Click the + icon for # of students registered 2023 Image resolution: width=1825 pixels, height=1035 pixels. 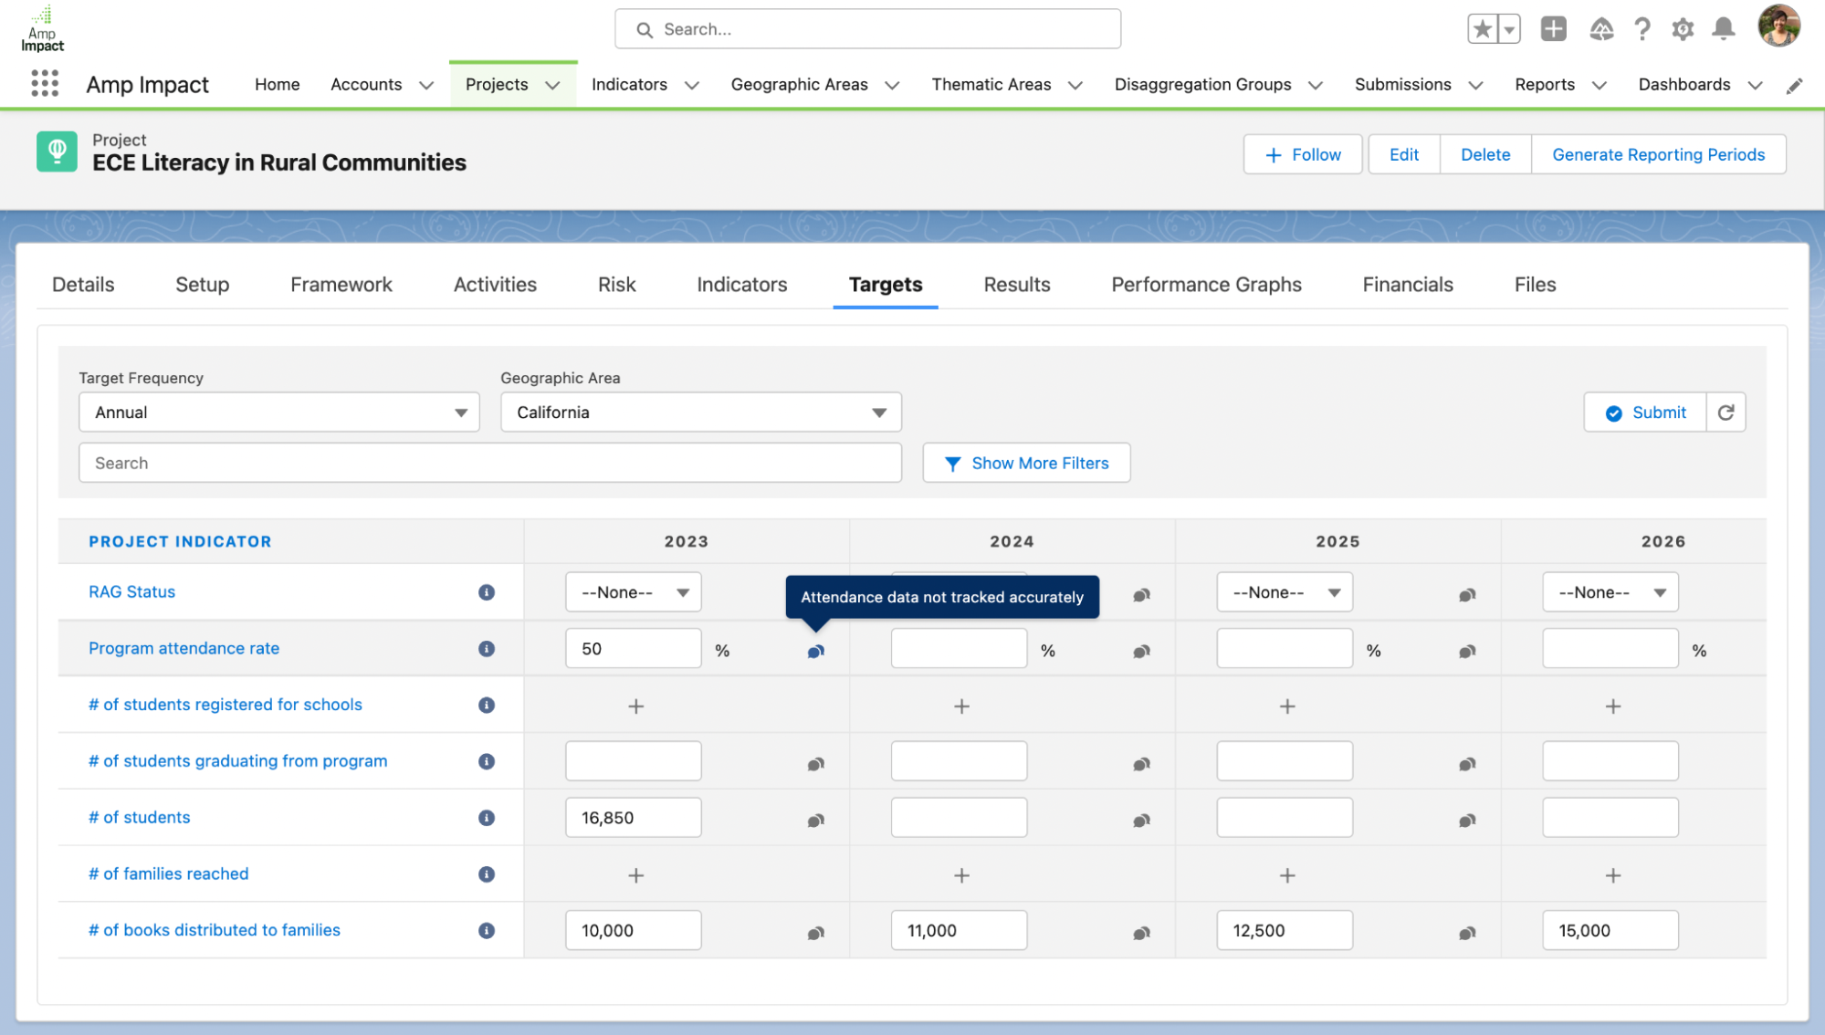click(x=635, y=705)
